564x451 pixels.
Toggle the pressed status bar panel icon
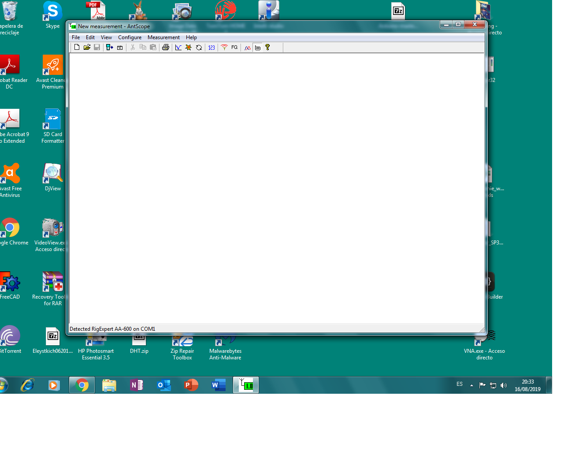click(258, 47)
